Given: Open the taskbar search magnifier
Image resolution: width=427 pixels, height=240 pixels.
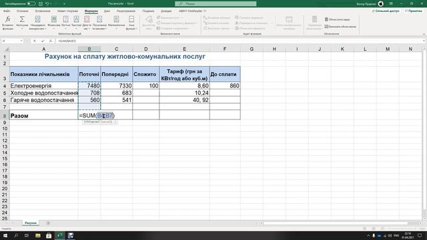Looking at the screenshot, I should (16, 235).
